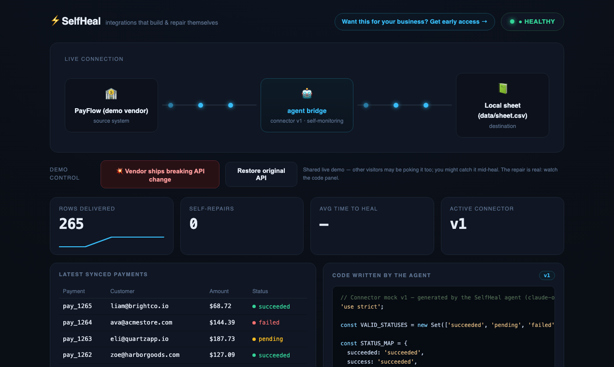Screen dimensions: 614x367
Task: Click the Active Connector v1 card
Action: click(x=502, y=226)
